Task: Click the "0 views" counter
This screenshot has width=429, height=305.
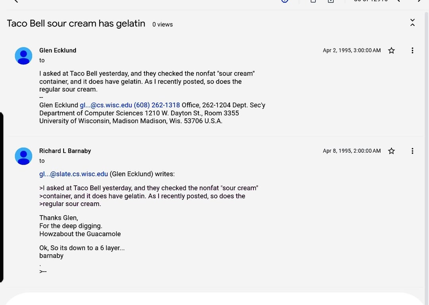Action: (x=162, y=25)
